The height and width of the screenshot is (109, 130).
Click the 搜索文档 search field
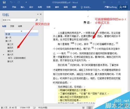[19, 20]
